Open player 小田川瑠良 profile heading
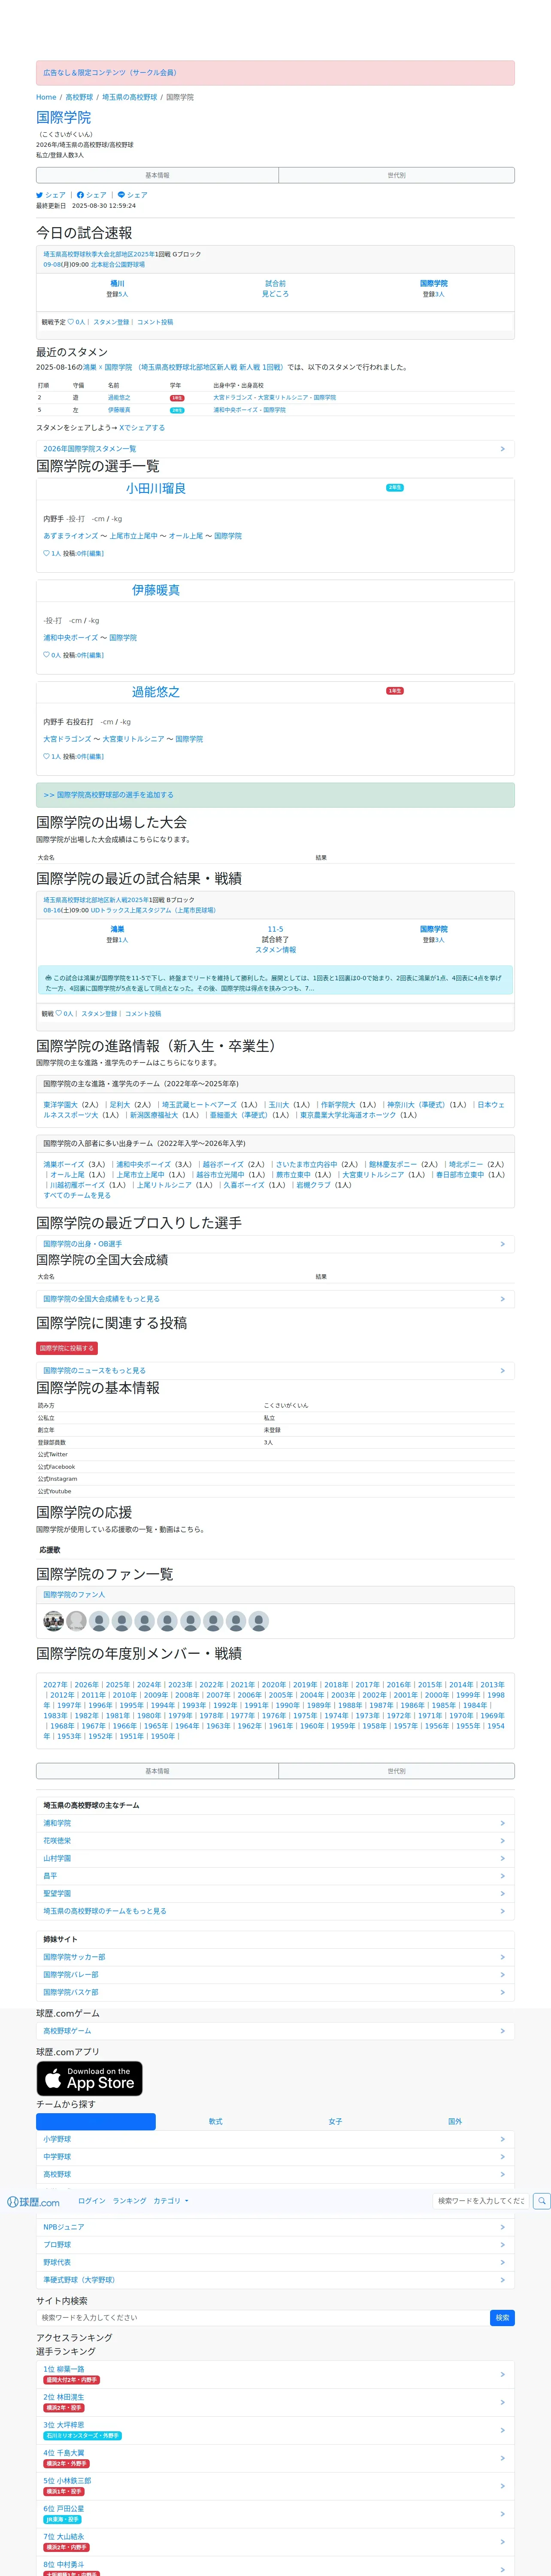The image size is (551, 2576). [x=156, y=489]
